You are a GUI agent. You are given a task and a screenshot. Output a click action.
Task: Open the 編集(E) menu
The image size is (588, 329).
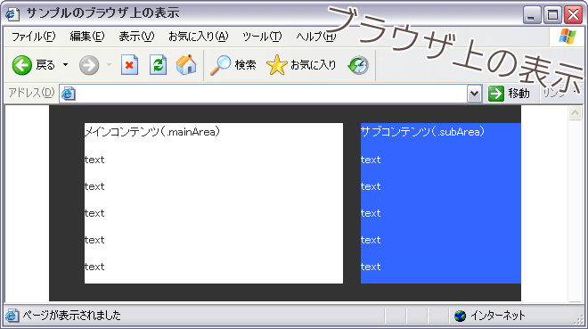click(87, 37)
